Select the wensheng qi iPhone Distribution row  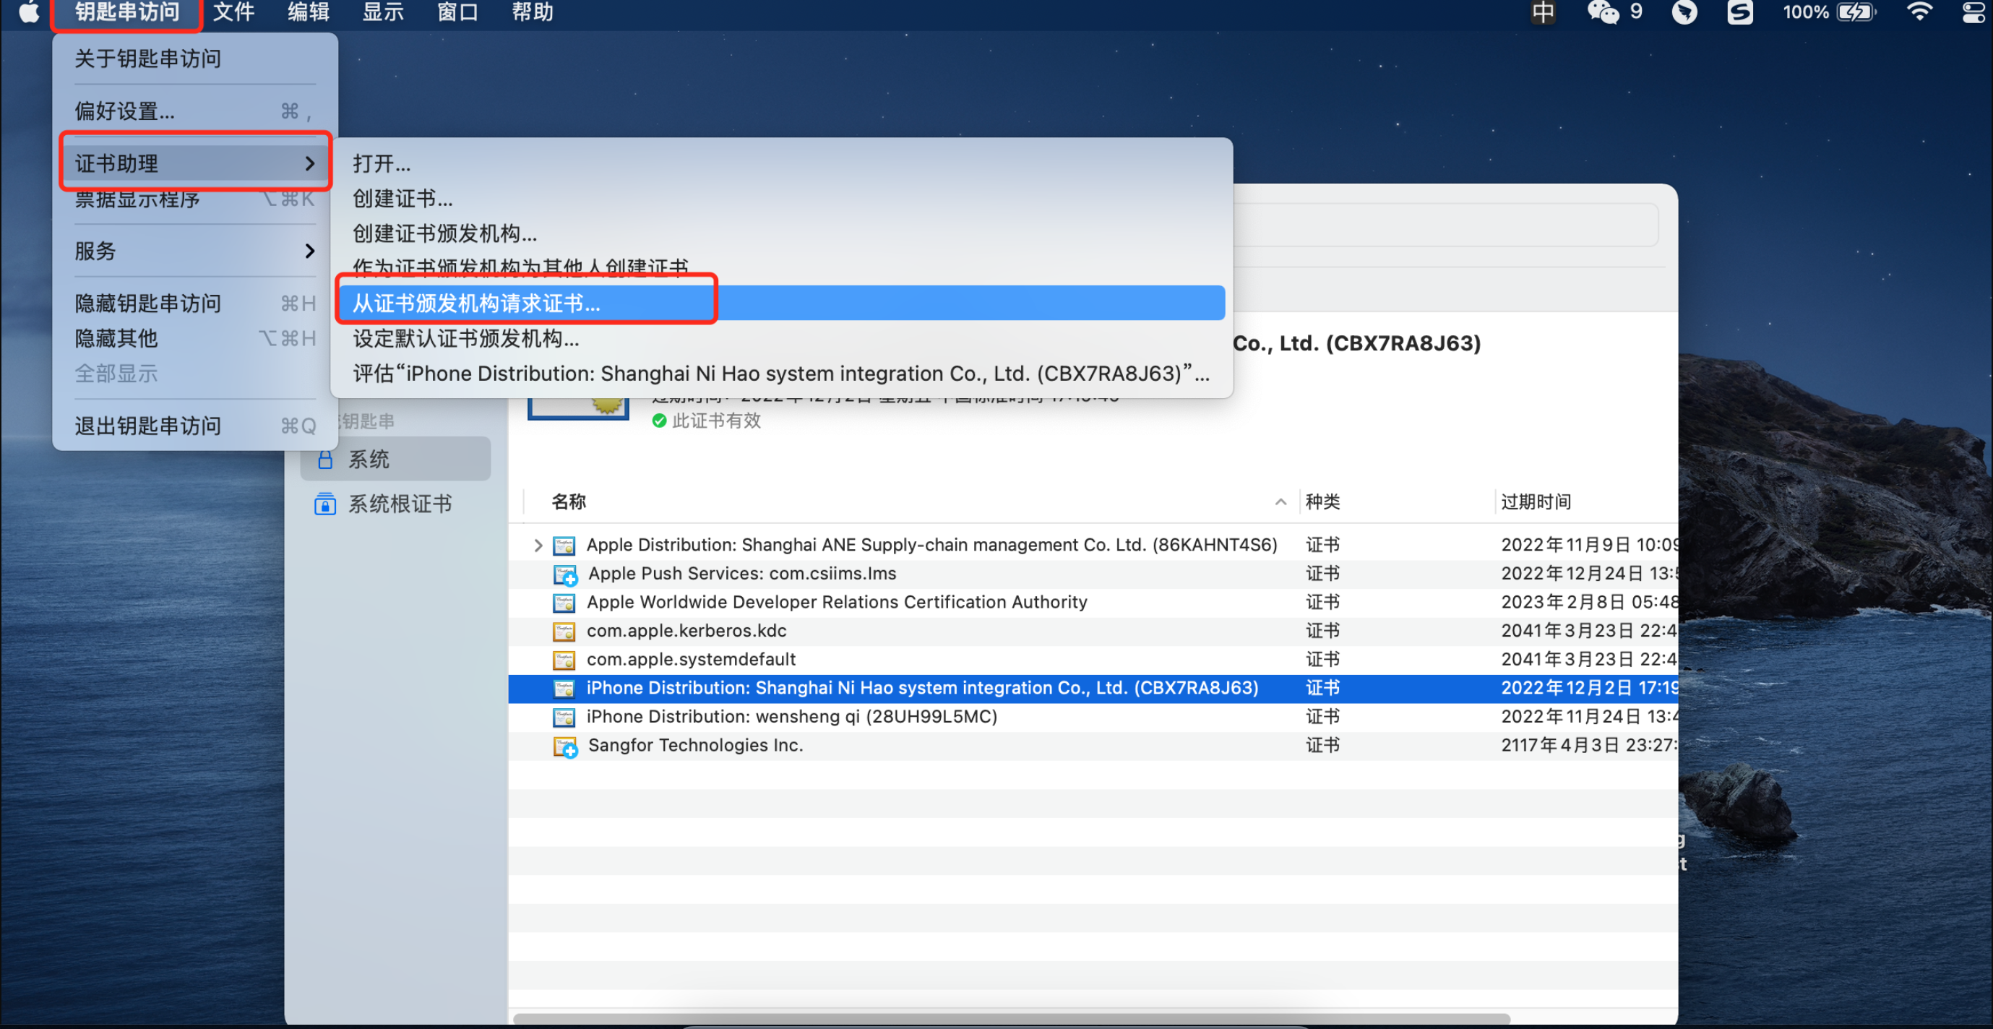pyautogui.click(x=791, y=716)
